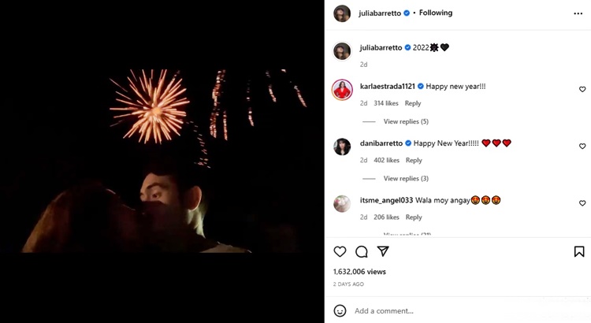Expand View replies (3) under danibarretto
Screen dimensions: 591x323
coord(405,178)
